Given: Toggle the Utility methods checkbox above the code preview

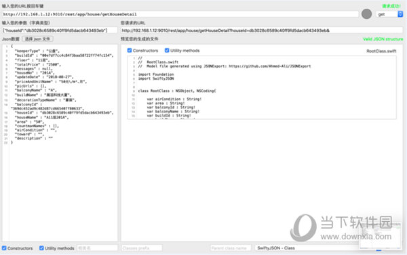Looking at the screenshot, I should pos(167,51).
